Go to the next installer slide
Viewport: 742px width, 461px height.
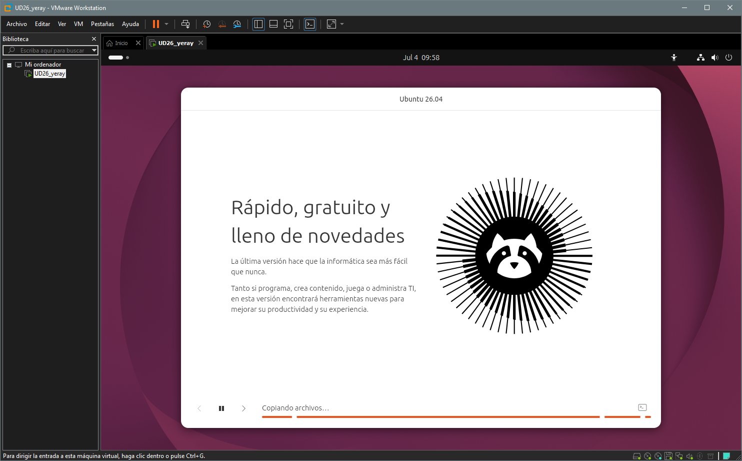tap(243, 408)
